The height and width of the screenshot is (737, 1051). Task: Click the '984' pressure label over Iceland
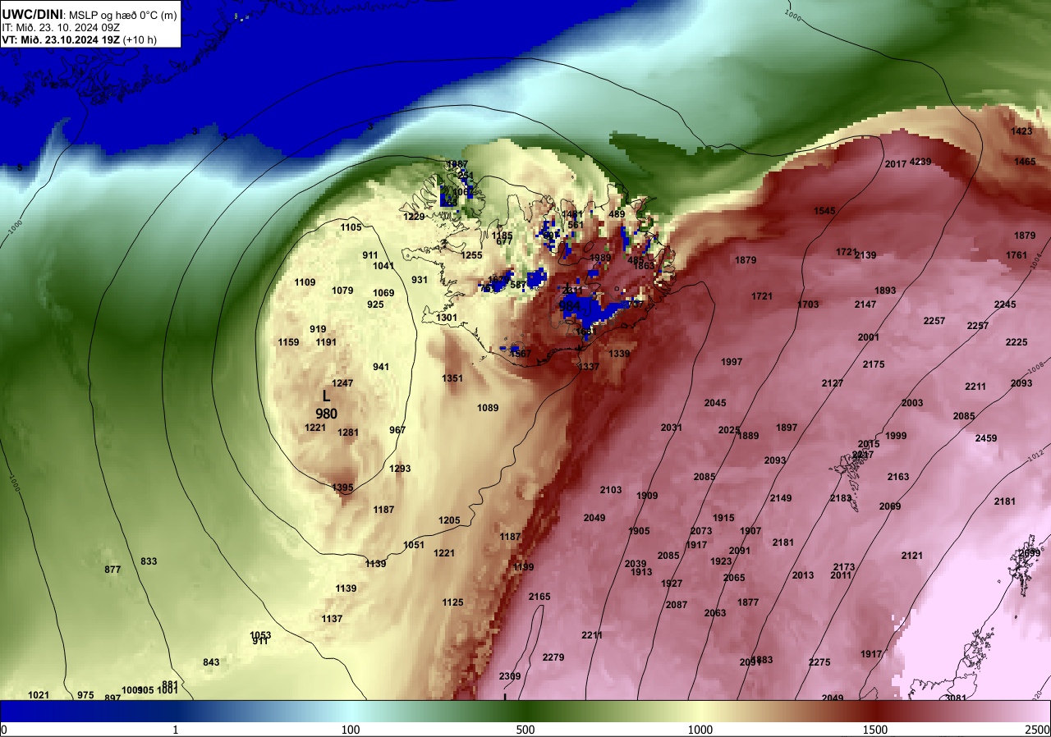point(570,305)
